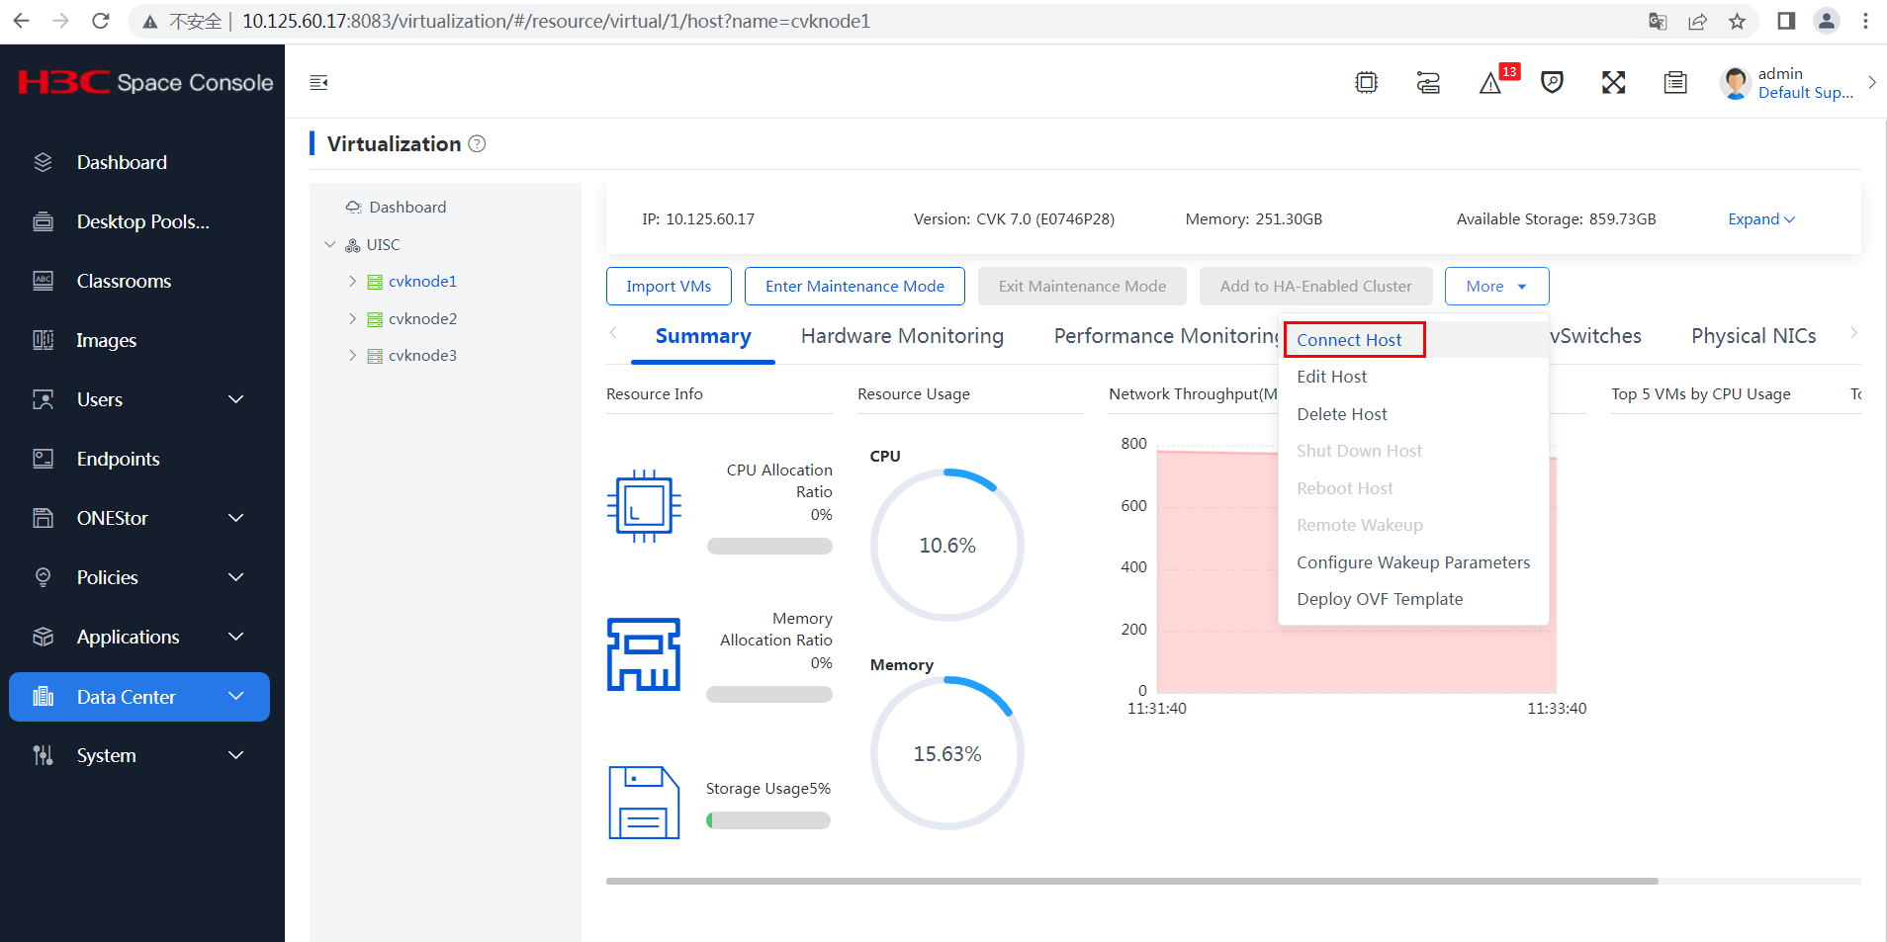Click the Memory Allocation Ratio progress bar
This screenshot has height=942, width=1887.
(769, 694)
